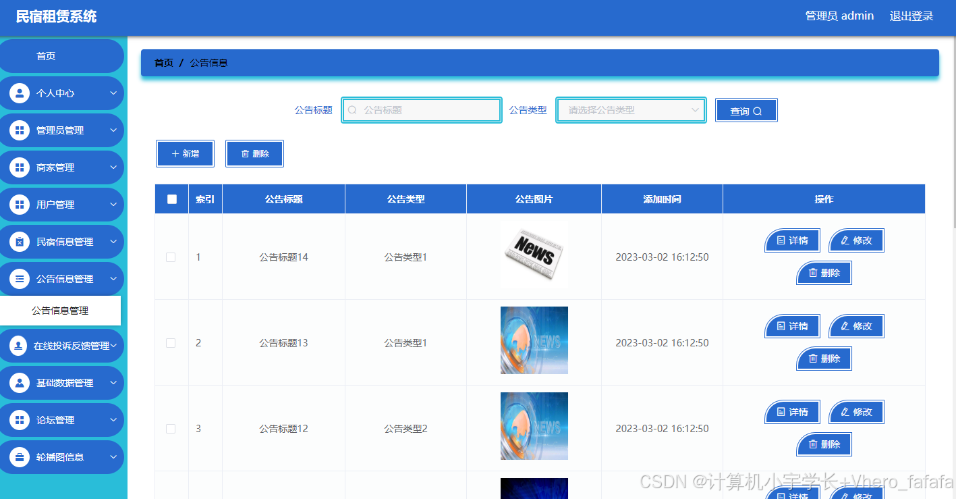This screenshot has width=956, height=499.
Task: Check the row checkbox for 公告标题13
Action: tap(171, 342)
